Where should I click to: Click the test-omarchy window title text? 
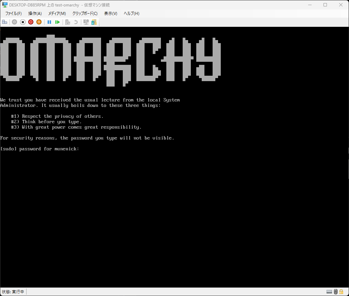(x=60, y=5)
